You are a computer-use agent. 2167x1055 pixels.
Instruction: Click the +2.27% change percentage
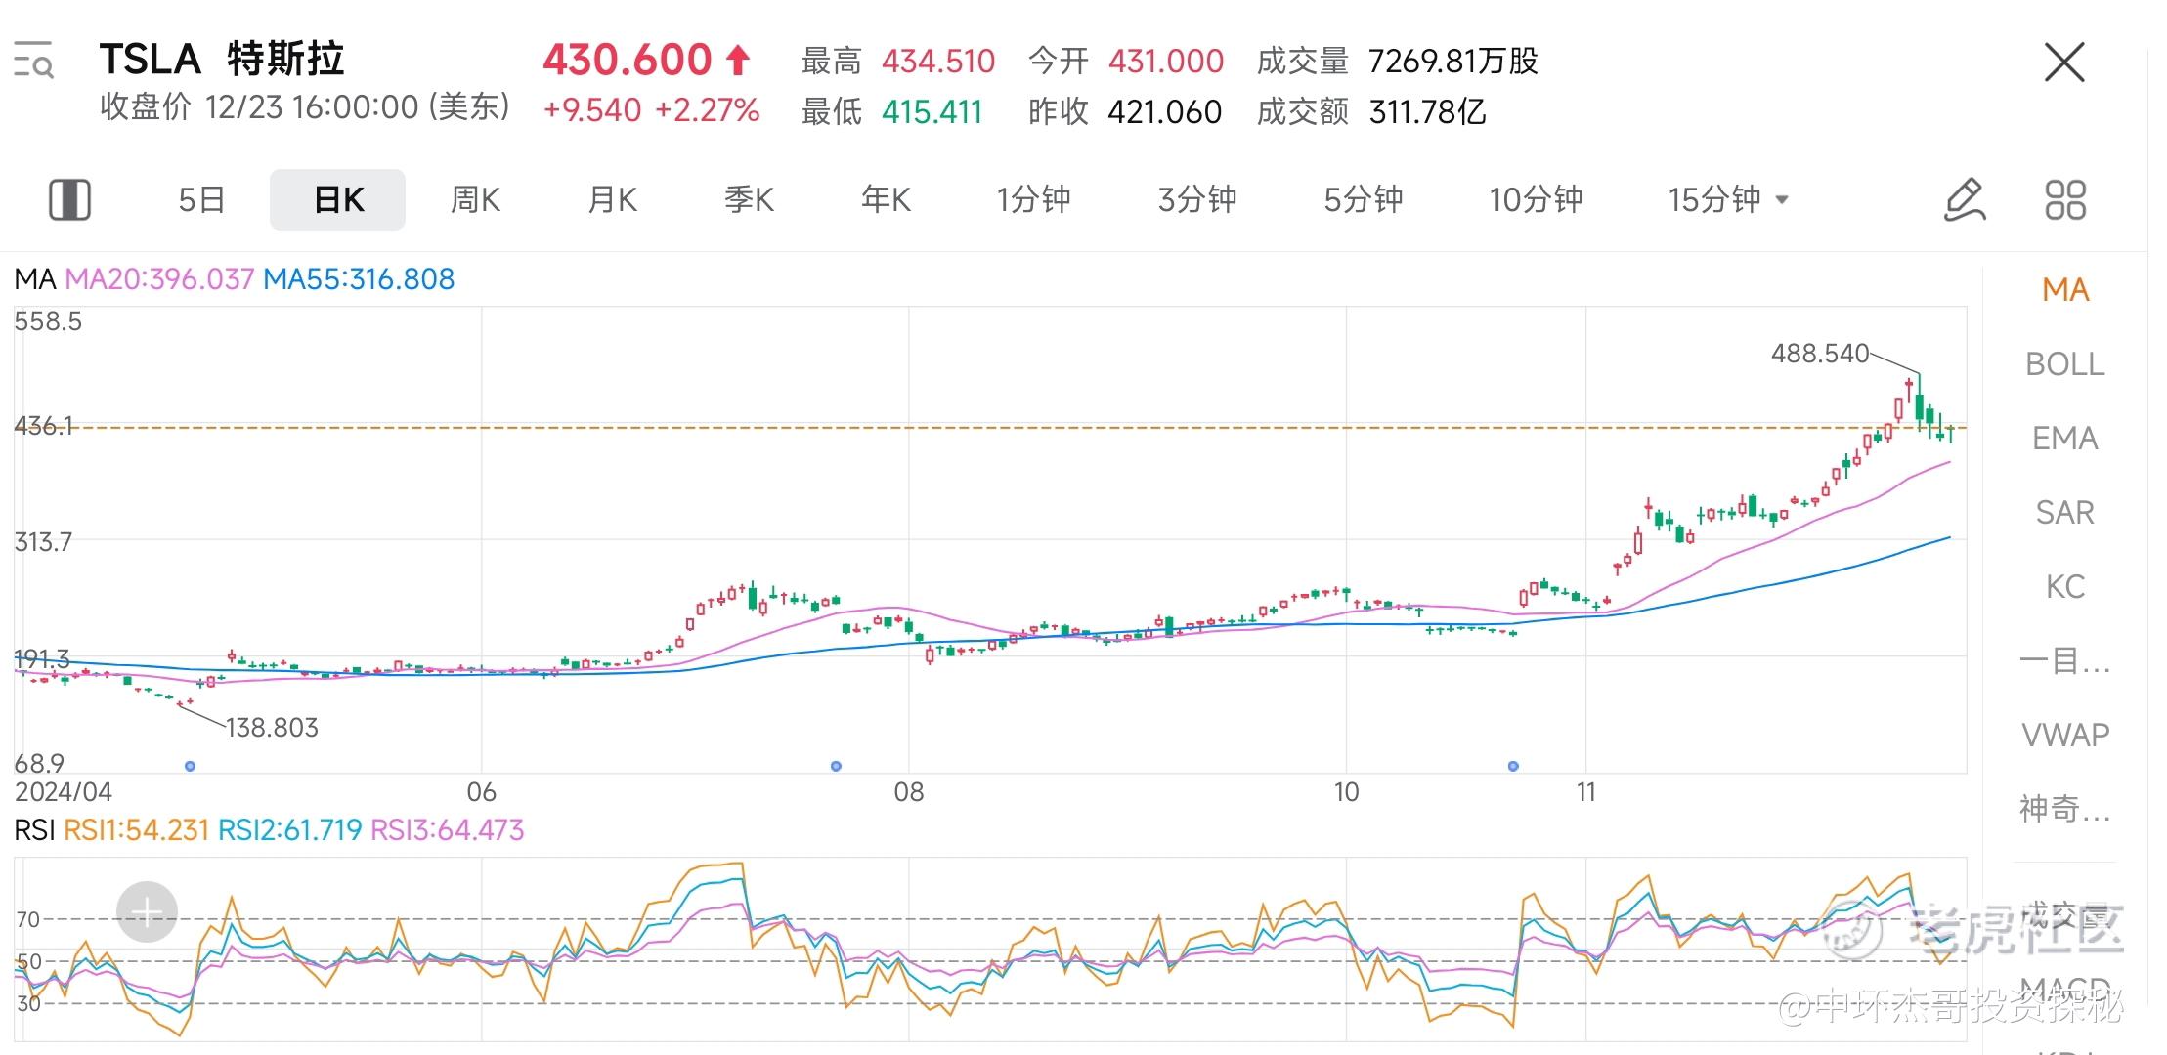pyautogui.click(x=707, y=109)
